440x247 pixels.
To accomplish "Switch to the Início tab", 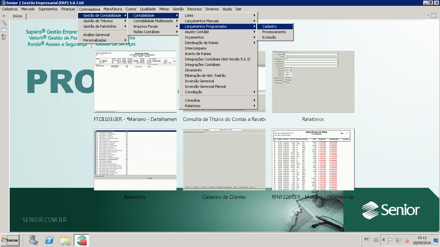I will 17,16.
